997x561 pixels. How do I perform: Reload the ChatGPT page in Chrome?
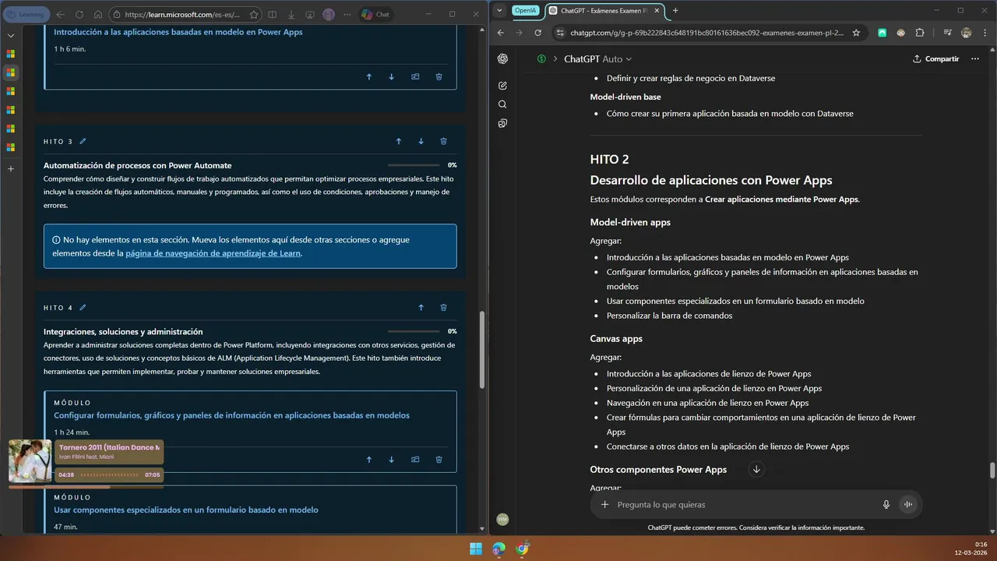537,33
